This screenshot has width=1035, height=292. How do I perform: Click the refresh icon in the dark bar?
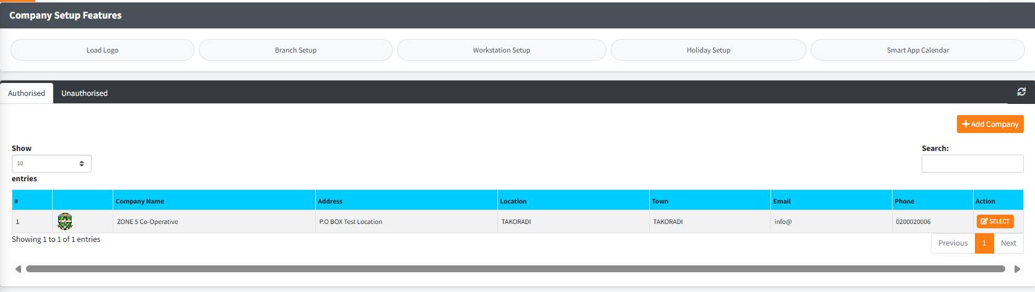click(1021, 92)
